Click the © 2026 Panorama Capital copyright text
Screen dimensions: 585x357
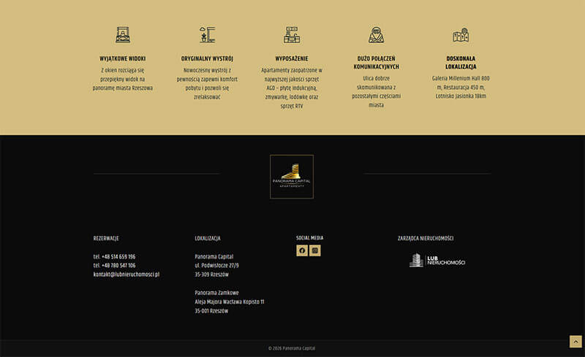(292, 348)
